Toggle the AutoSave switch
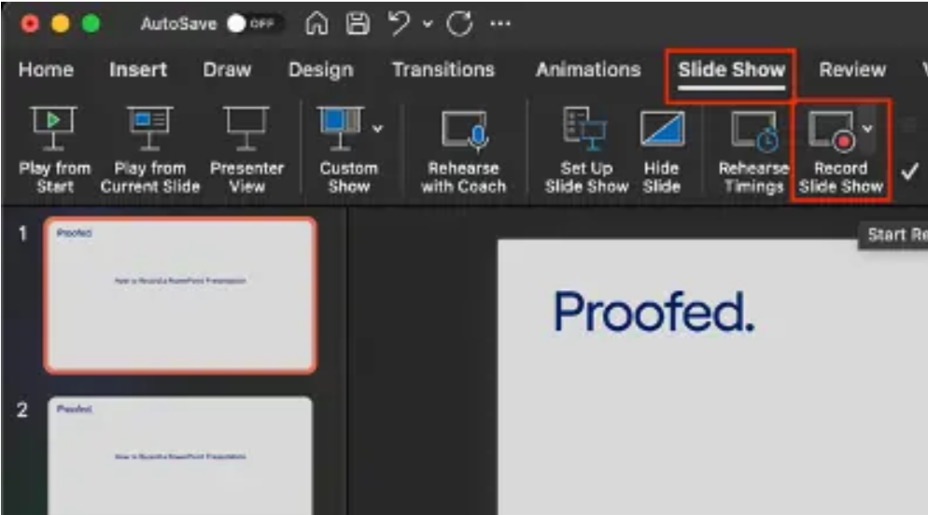This screenshot has height=515, width=928. click(x=255, y=23)
